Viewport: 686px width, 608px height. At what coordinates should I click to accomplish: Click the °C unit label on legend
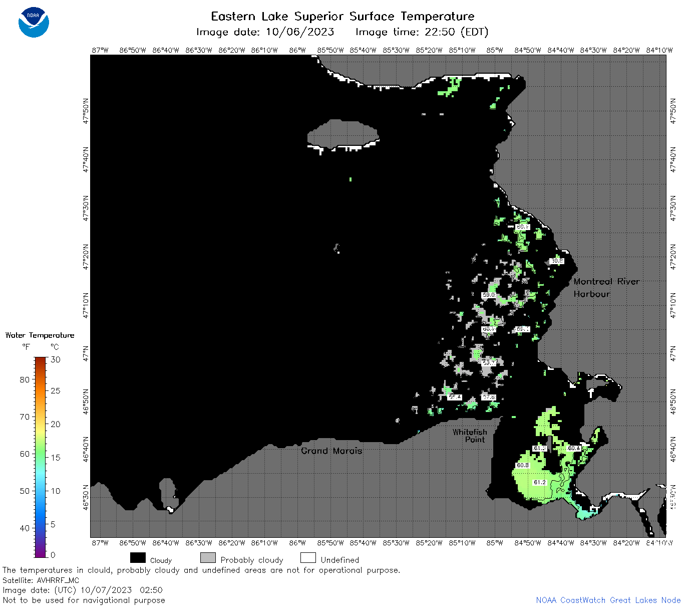[55, 347]
